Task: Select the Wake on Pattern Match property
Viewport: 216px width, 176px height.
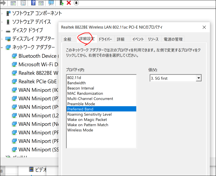Action: click(x=101, y=125)
